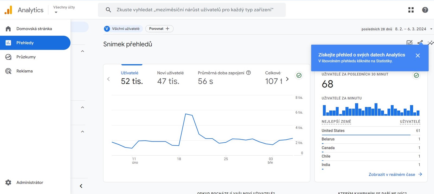The image size is (434, 194).
Task: Open Reklama section in the sidebar
Action: pyautogui.click(x=24, y=71)
